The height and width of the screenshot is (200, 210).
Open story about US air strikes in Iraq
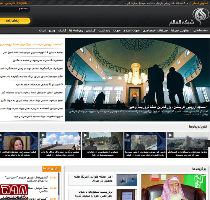93,179
